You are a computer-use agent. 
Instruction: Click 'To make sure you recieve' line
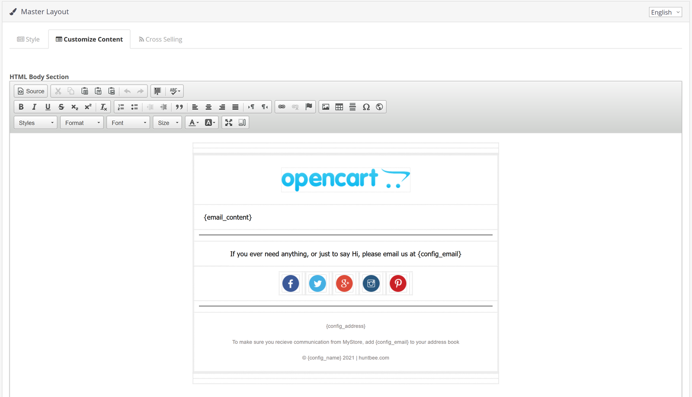pyautogui.click(x=346, y=342)
